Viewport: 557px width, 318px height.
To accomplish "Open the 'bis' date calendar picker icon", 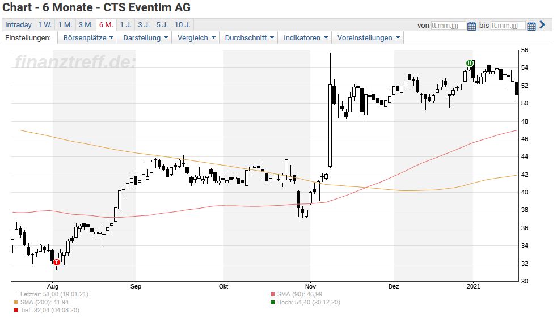I will (531, 26).
